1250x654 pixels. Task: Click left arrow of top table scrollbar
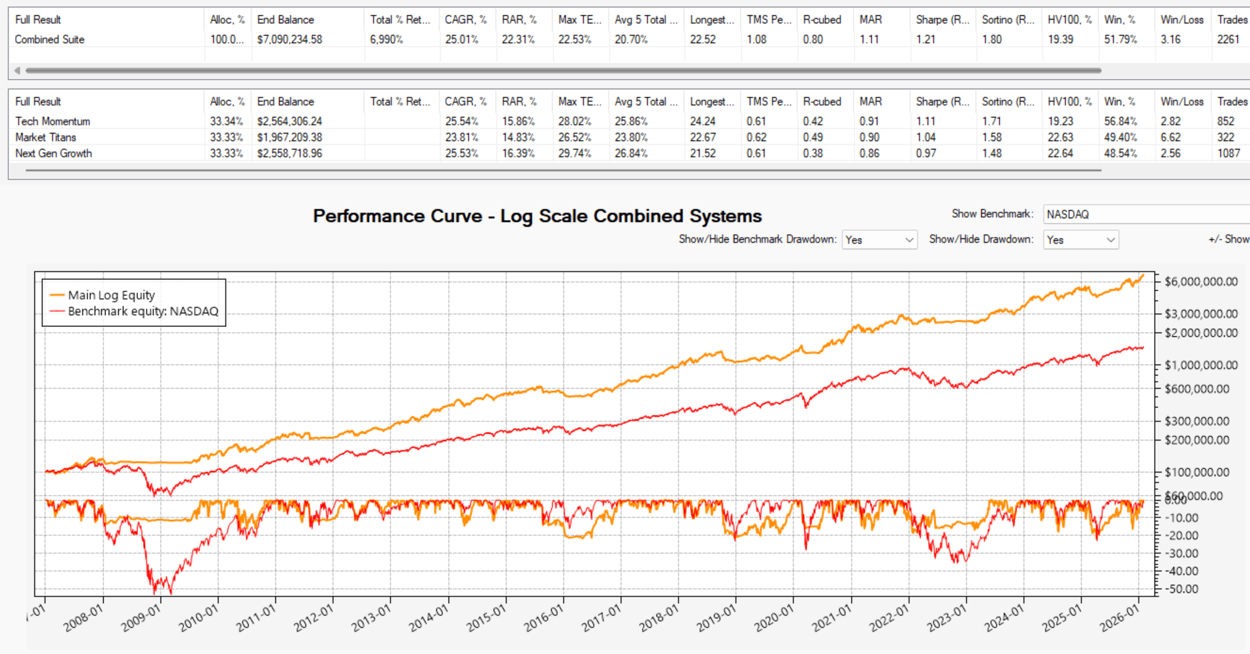[17, 70]
